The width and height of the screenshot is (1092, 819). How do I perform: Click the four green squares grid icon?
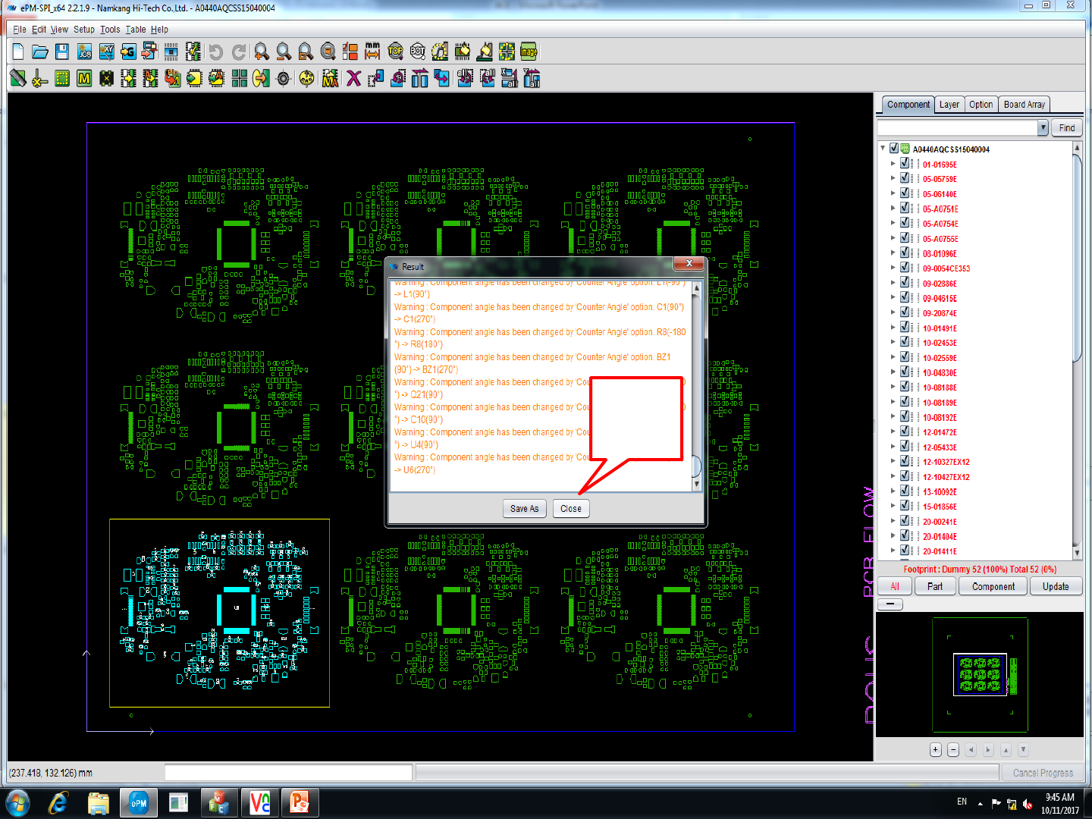point(240,78)
